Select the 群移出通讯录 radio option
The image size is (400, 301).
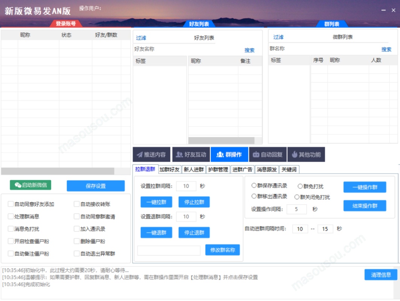tap(254, 196)
